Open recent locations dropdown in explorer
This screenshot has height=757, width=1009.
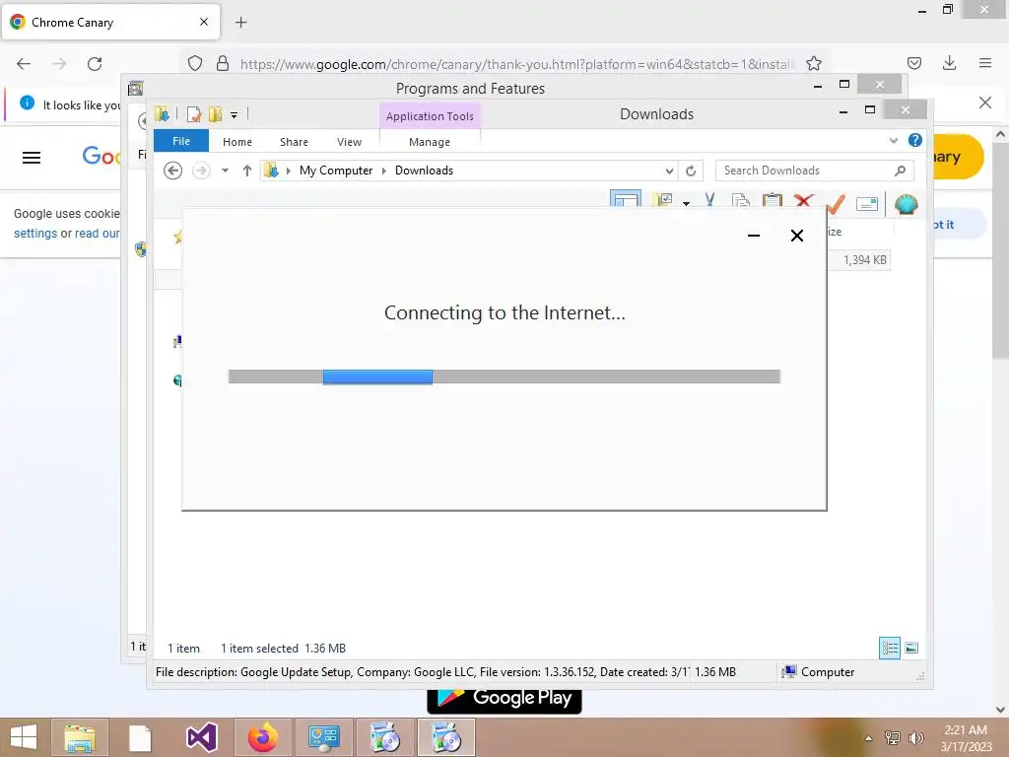pos(226,171)
